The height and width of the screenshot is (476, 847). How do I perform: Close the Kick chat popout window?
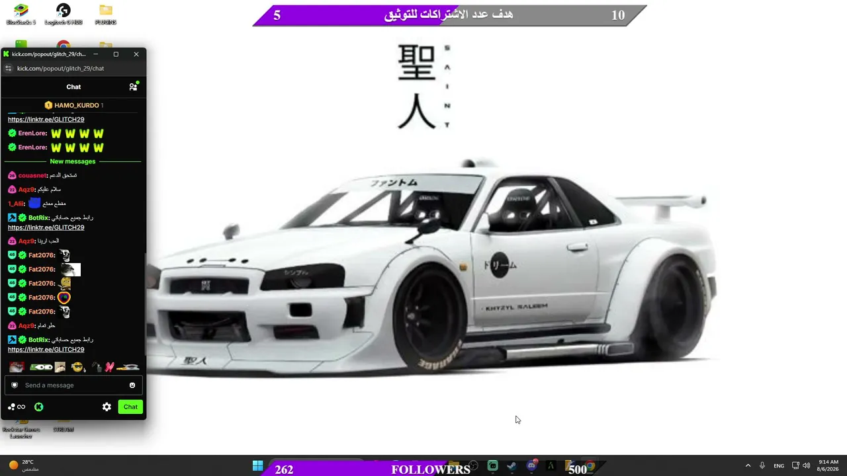pyautogui.click(x=136, y=54)
